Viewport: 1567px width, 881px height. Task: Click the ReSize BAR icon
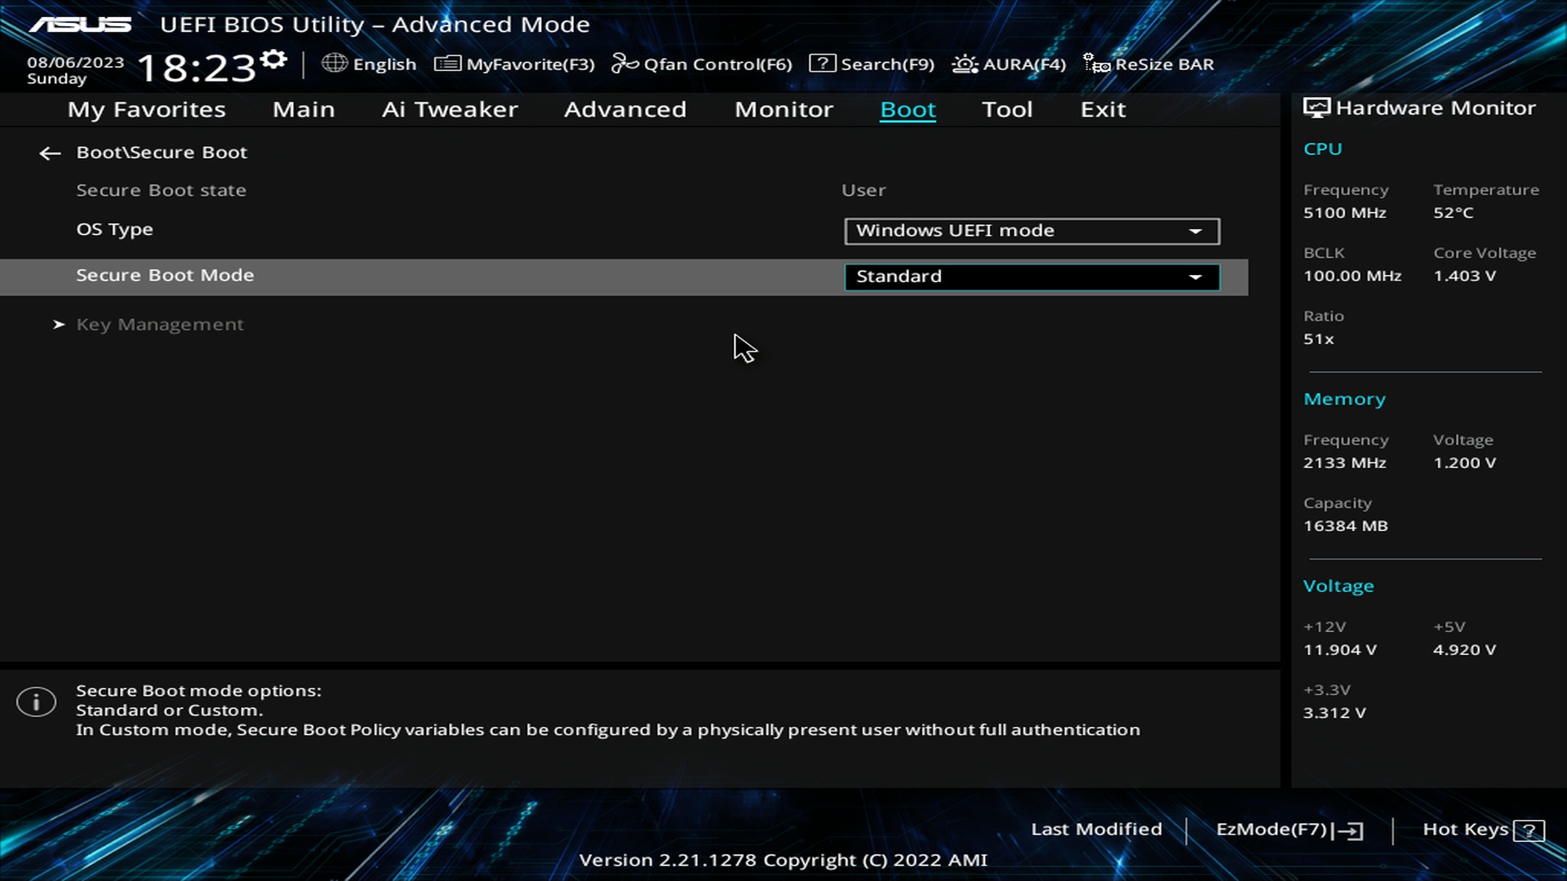[1096, 63]
